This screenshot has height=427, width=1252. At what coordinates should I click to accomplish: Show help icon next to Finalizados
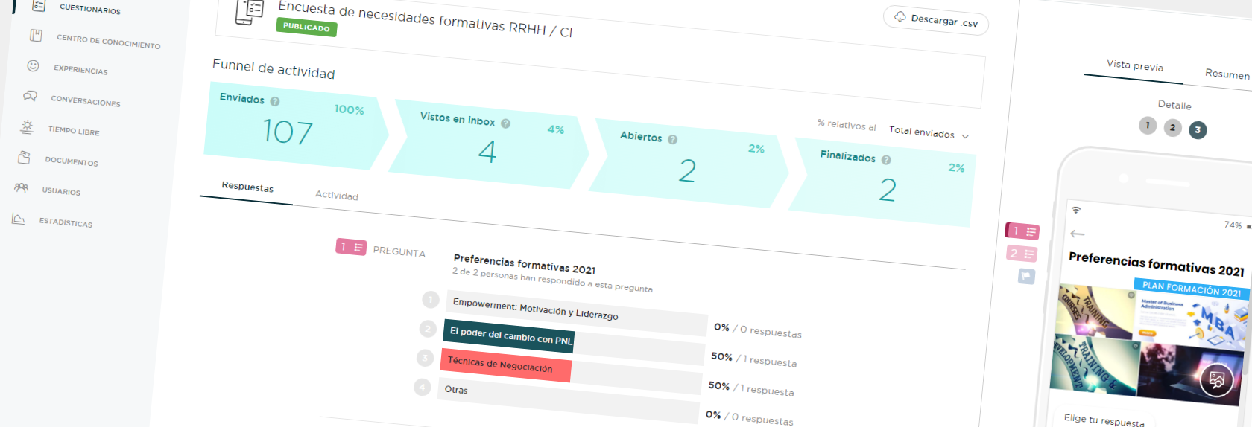[886, 160]
